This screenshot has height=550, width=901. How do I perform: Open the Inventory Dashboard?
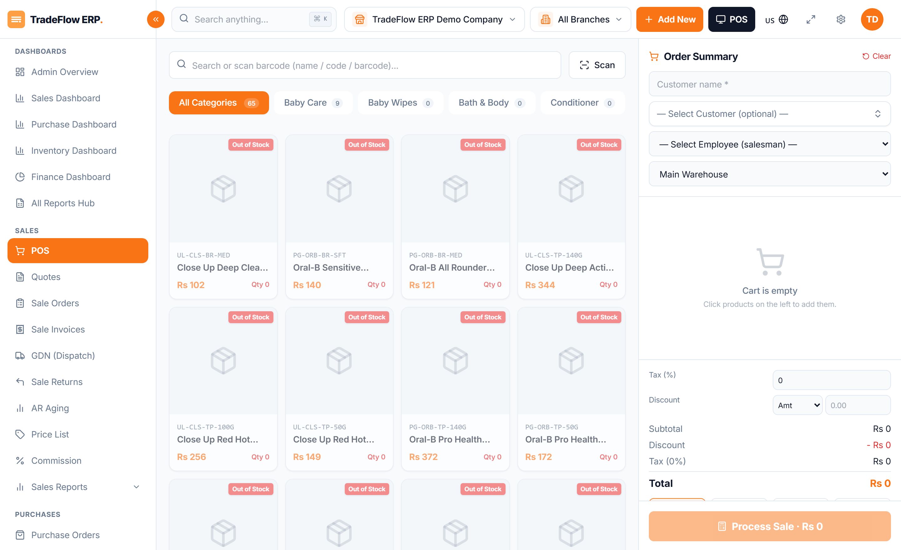pyautogui.click(x=78, y=151)
